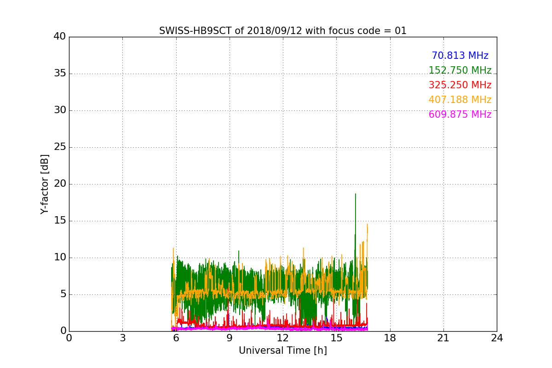Select the 70.813 MHz legend entry

click(460, 56)
